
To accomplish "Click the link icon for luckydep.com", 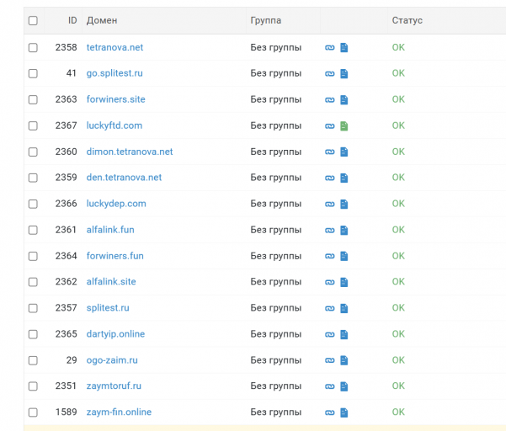I will point(329,205).
